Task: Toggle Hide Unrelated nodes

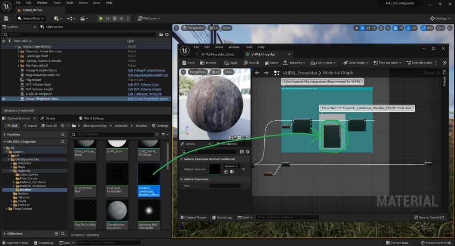Action: tap(419, 63)
